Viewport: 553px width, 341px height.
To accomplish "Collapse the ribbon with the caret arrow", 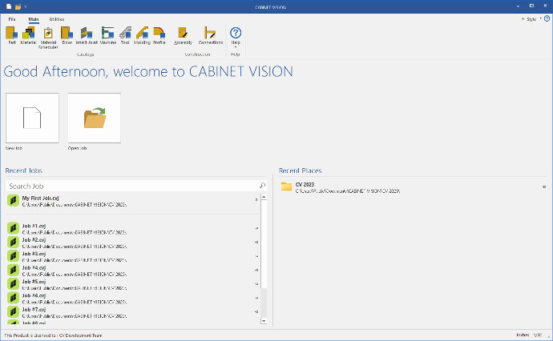I will click(x=523, y=19).
